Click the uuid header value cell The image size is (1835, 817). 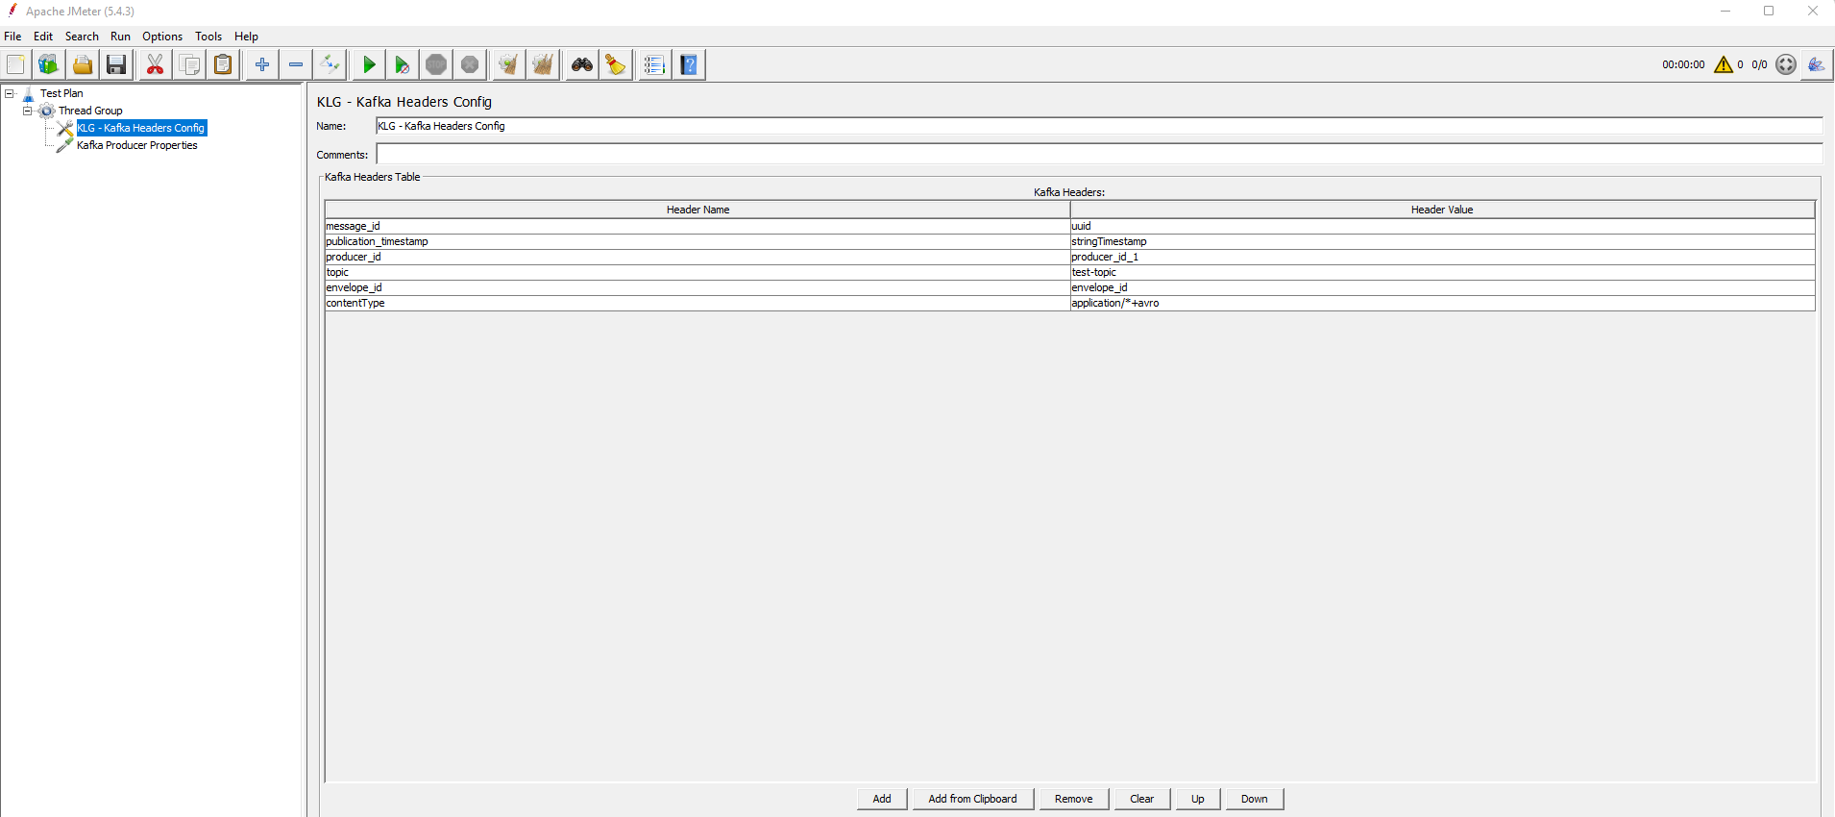coord(1443,226)
